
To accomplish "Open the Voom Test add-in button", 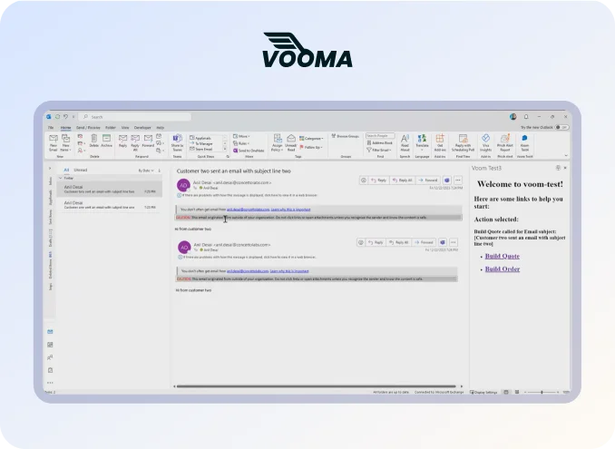I will point(524,142).
